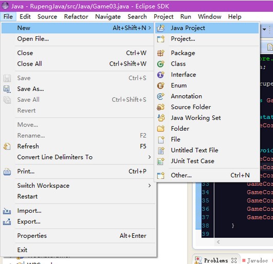Select Interface in the New submenu
The image size is (273, 264).
pos(207,75)
